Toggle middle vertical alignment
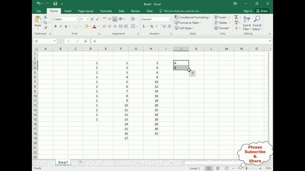 click(x=110, y=19)
